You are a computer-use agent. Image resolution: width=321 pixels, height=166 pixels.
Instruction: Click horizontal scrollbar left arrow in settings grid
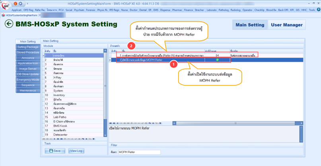[174, 123]
